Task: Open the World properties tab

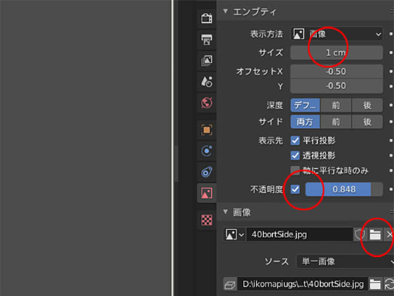Action: point(207,103)
